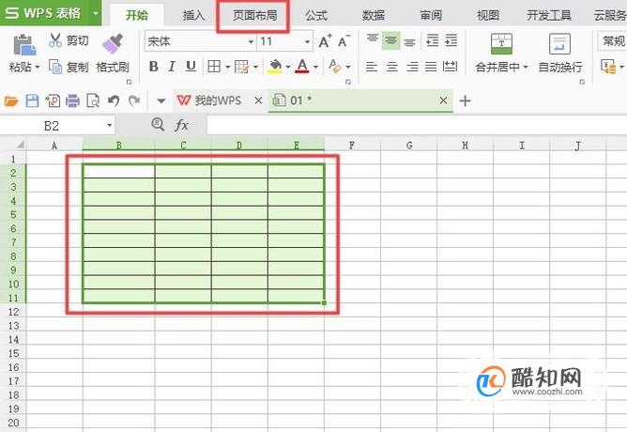Click the Print icon
The width and height of the screenshot is (627, 432).
(x=73, y=100)
